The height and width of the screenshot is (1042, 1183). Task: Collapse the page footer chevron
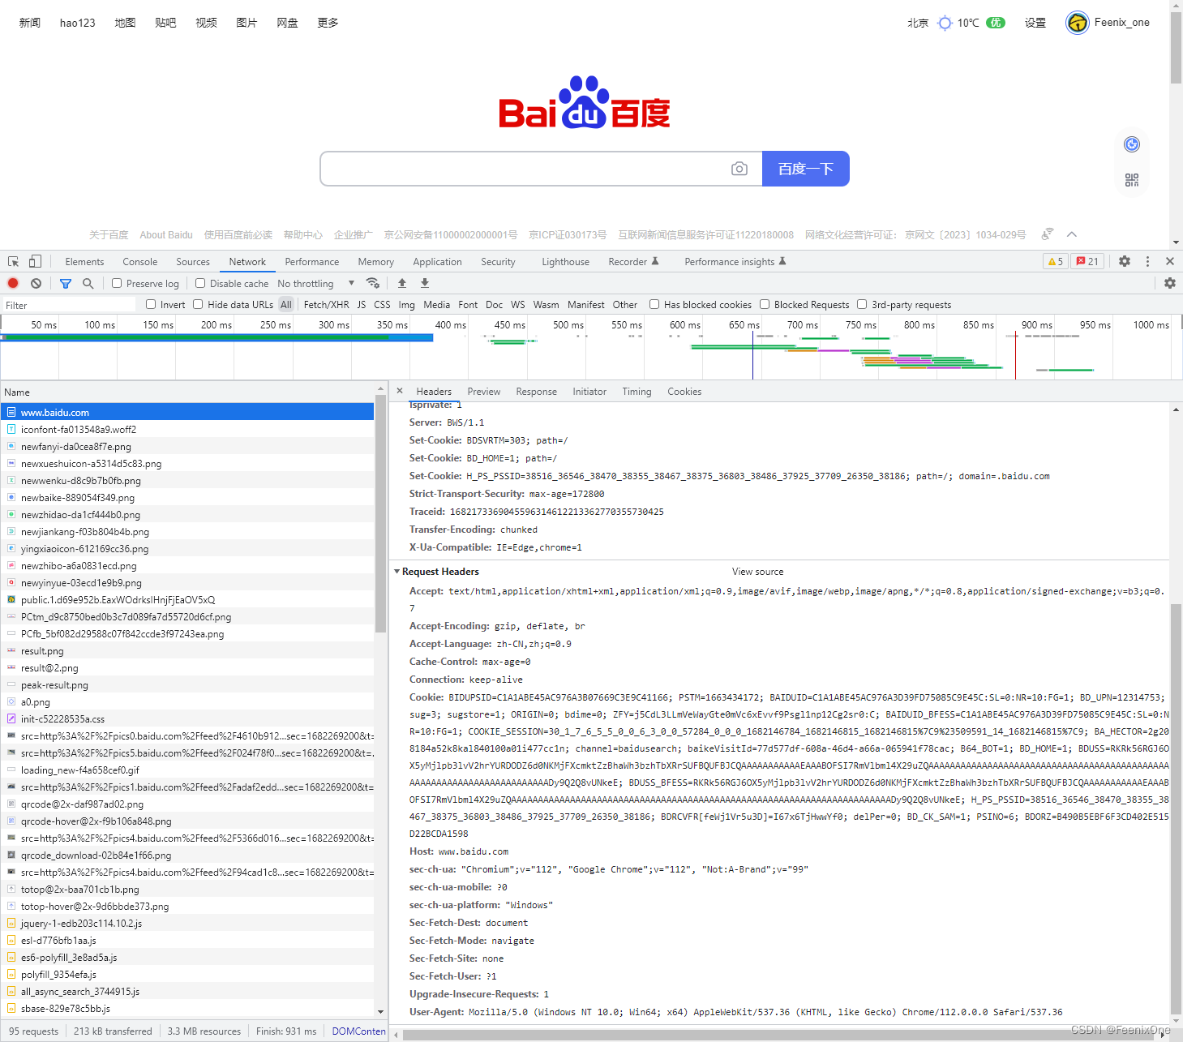pyautogui.click(x=1072, y=234)
